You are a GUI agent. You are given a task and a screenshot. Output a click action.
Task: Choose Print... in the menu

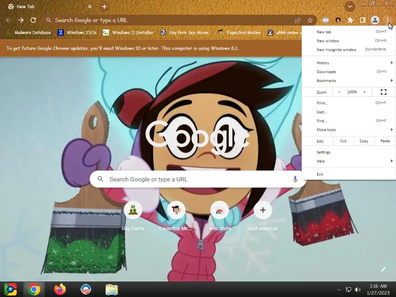pyautogui.click(x=349, y=103)
